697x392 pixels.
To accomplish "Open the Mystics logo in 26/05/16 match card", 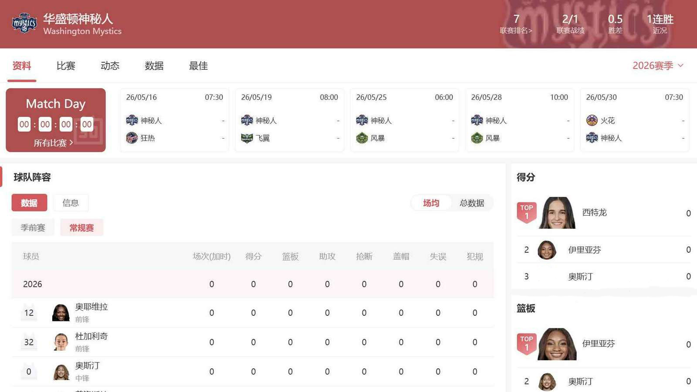I will click(132, 120).
